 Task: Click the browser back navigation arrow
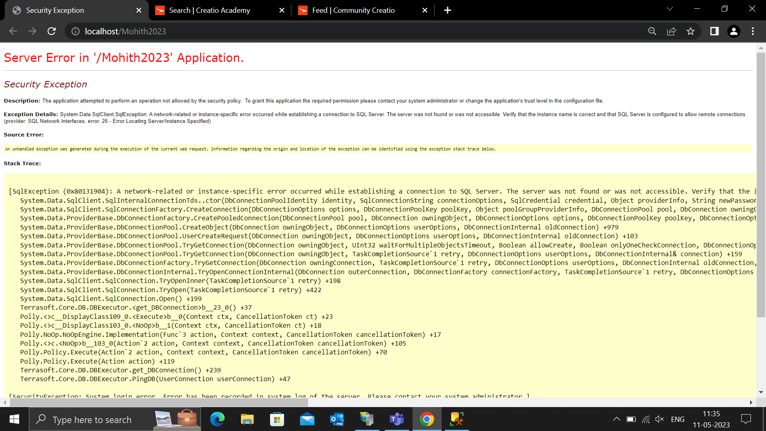tap(13, 31)
